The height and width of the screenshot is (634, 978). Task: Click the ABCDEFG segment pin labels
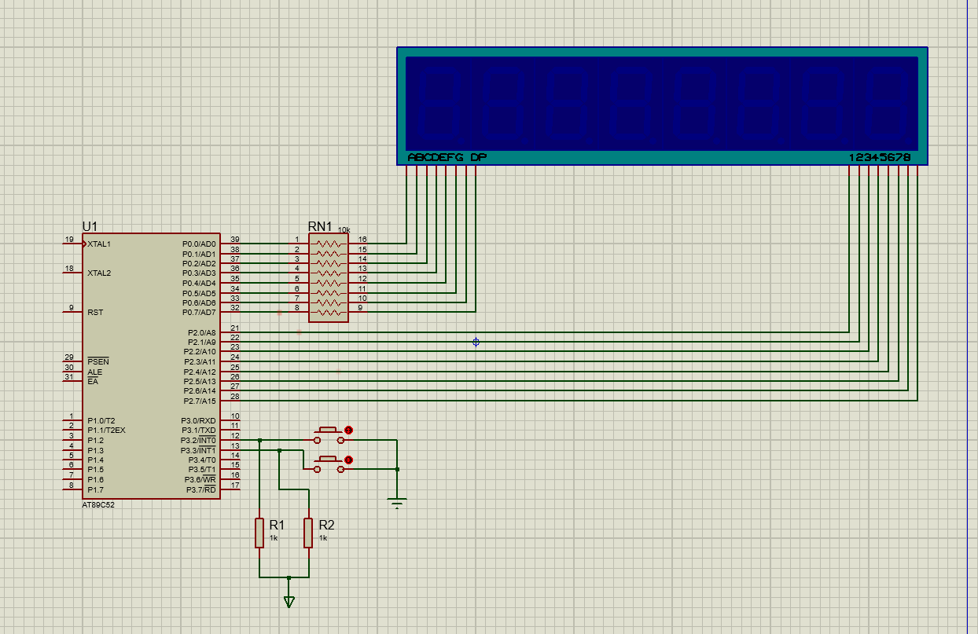[436, 158]
